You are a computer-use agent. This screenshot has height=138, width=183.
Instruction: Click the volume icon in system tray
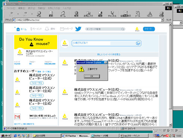click(x=170, y=136)
